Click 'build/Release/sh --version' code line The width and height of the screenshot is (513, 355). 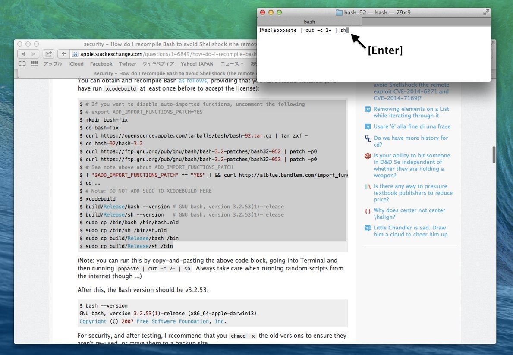click(x=182, y=215)
